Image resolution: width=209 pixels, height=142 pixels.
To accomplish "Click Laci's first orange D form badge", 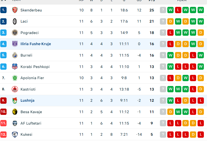I will tap(171, 21).
